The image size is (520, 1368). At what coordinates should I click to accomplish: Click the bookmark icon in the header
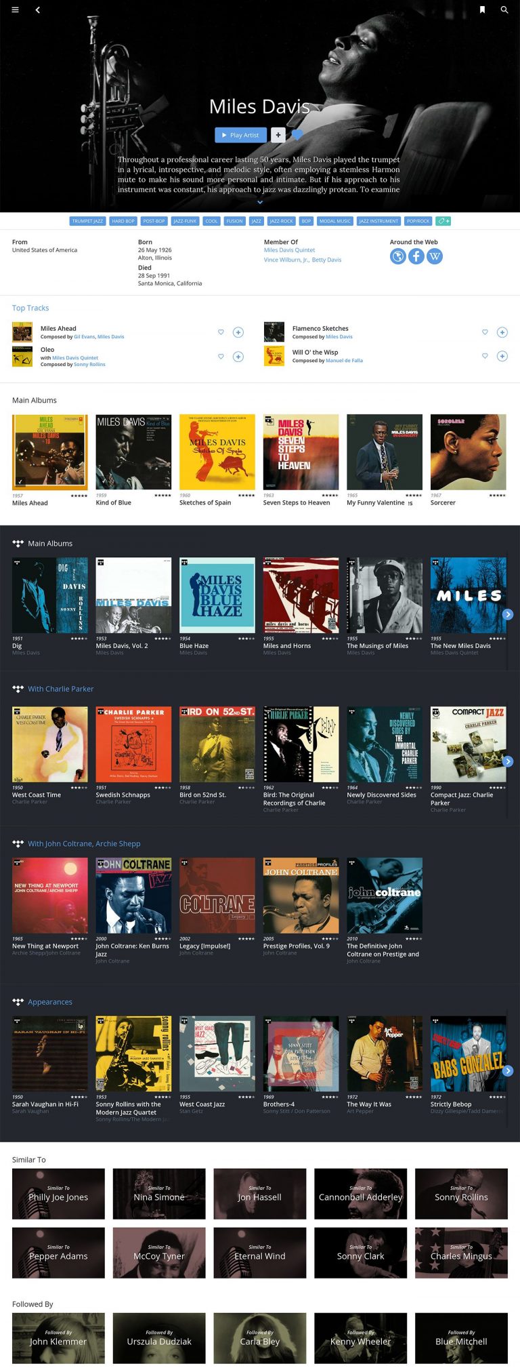tap(482, 9)
